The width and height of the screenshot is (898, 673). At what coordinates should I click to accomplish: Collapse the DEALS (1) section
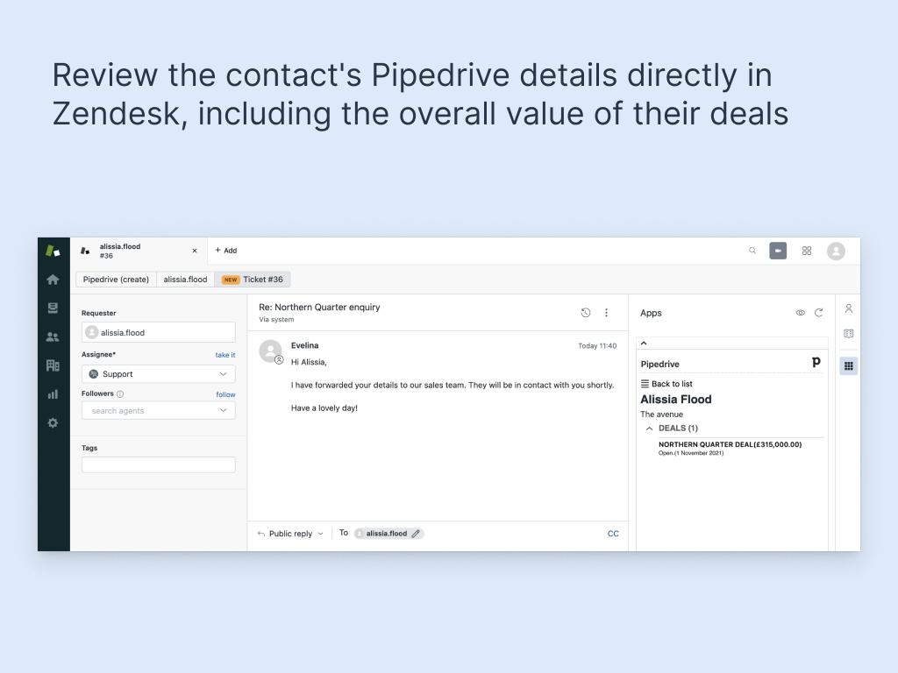pyautogui.click(x=650, y=428)
